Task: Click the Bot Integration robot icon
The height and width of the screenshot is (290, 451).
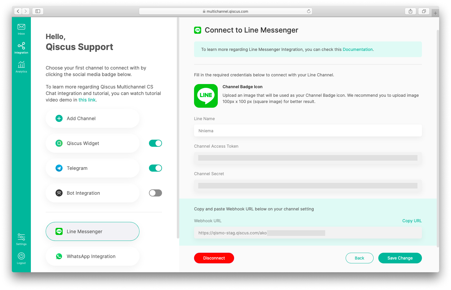Action: coord(59,193)
